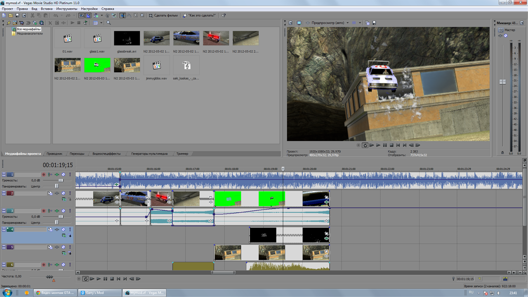Mute video track 2
The height and width of the screenshot is (297, 528).
tap(63, 193)
